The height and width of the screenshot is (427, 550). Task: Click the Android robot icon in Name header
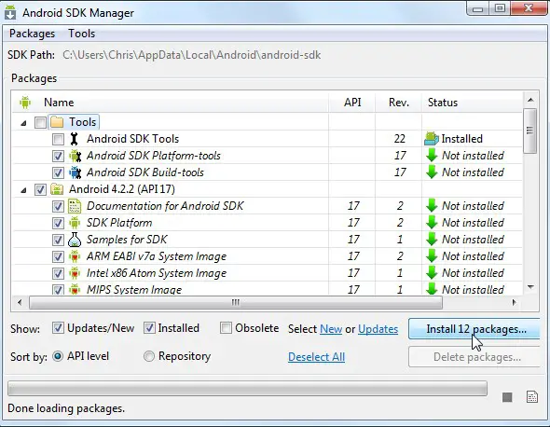point(25,103)
